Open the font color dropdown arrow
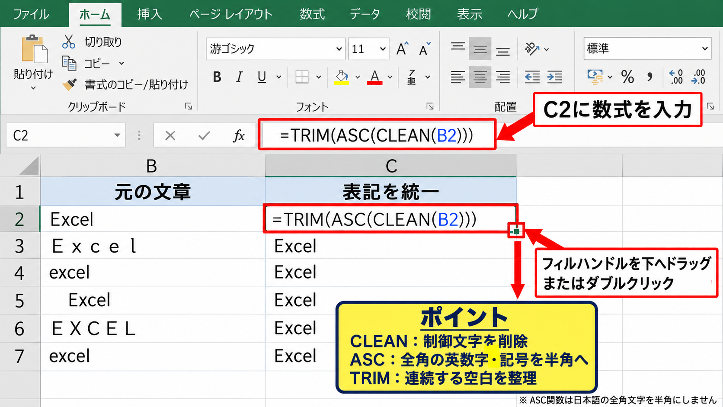The image size is (723, 407). click(390, 77)
